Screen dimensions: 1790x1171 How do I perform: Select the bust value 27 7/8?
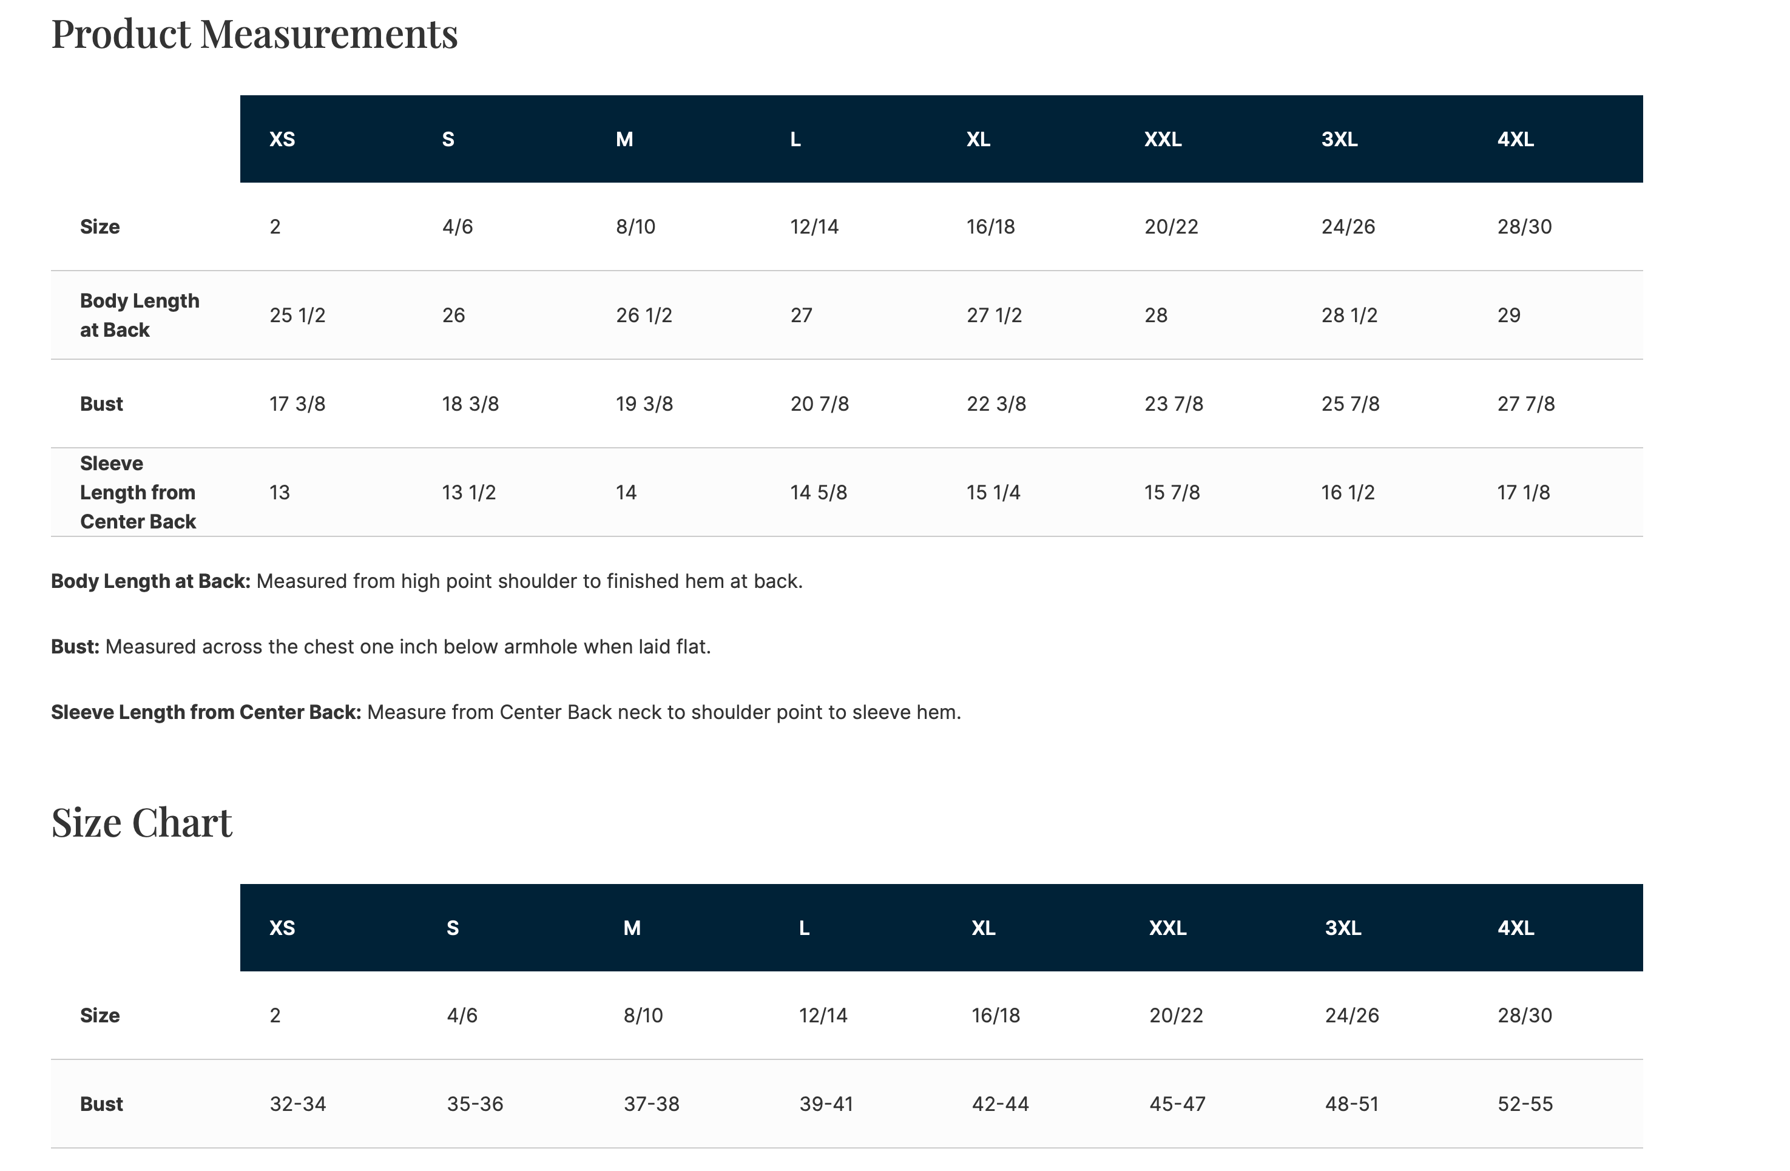[1526, 404]
